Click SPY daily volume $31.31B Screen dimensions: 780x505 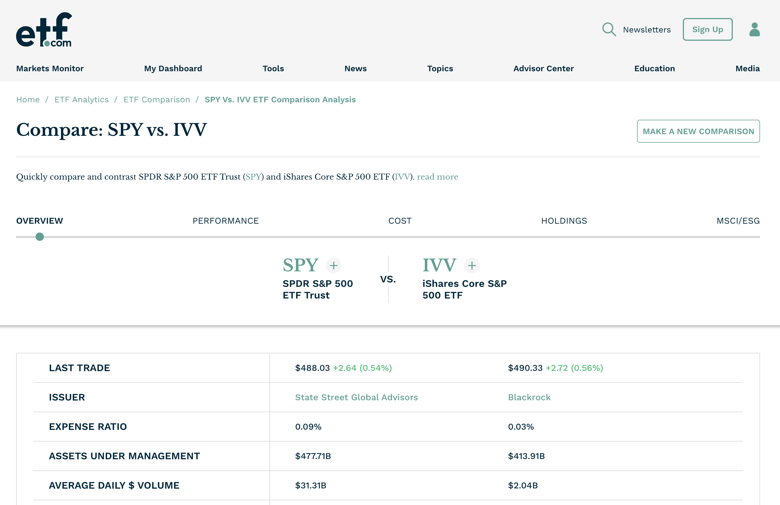tap(311, 485)
